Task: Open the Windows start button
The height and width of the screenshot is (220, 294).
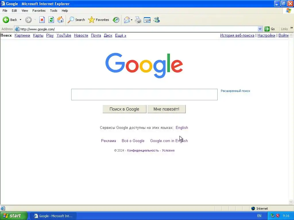Action: click(14, 216)
